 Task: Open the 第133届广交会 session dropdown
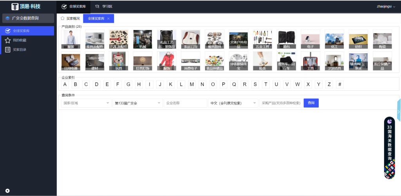(x=137, y=103)
